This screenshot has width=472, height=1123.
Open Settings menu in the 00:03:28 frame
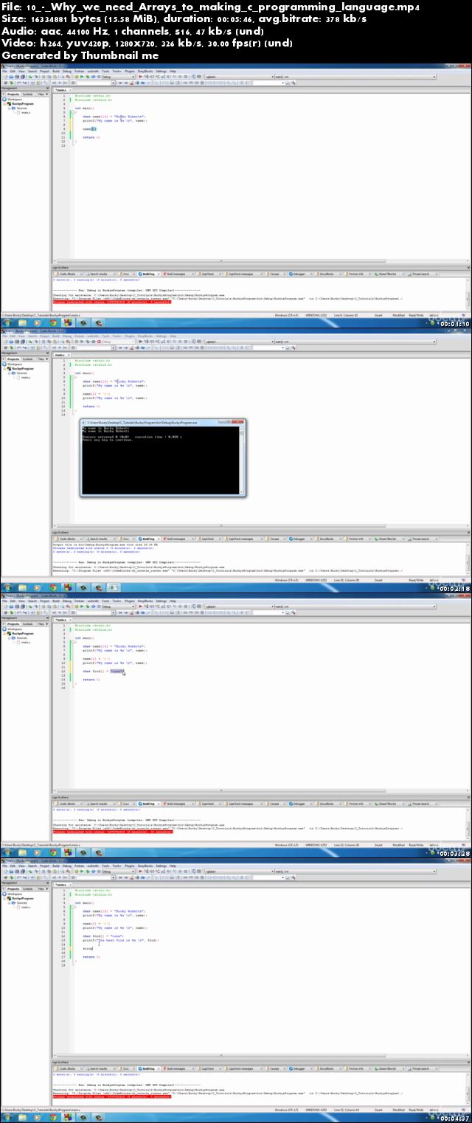161,601
